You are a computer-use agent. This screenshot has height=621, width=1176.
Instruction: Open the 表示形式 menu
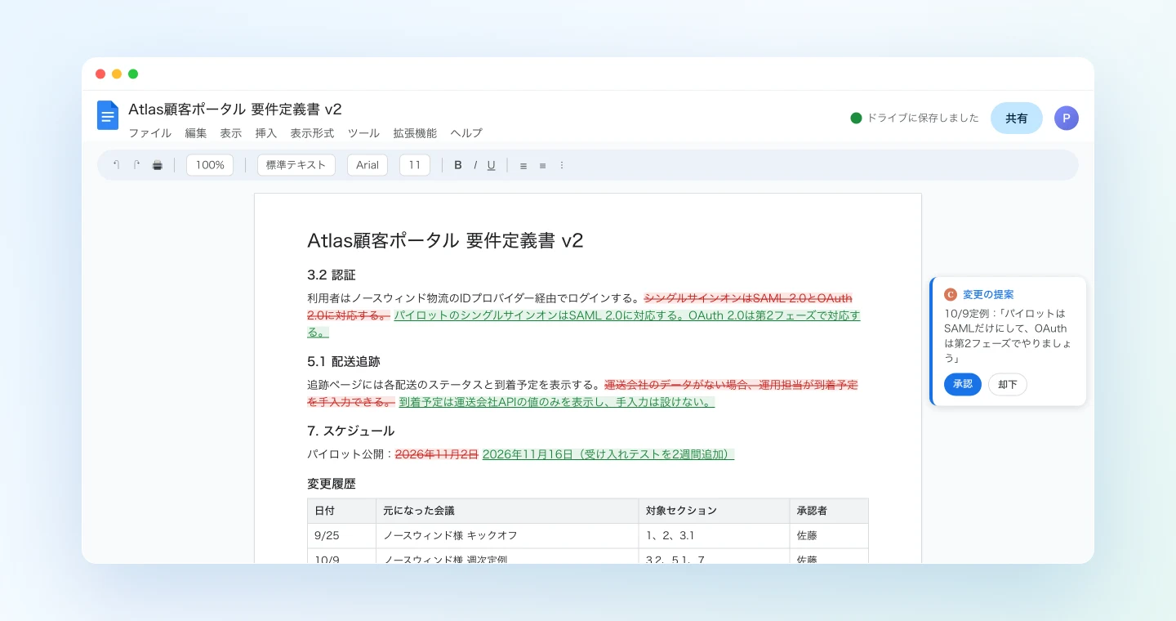(x=312, y=133)
